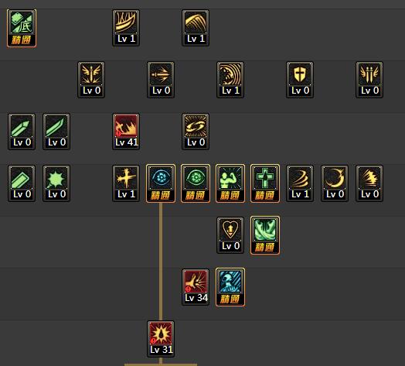Select the golden sword thrust arrow skill
The height and width of the screenshot is (366, 405).
(x=161, y=80)
